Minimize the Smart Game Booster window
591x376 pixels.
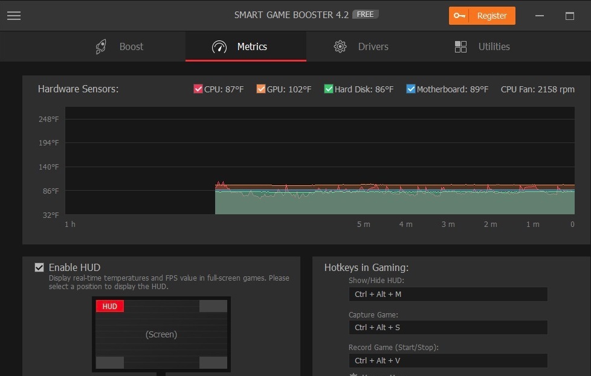tap(540, 16)
